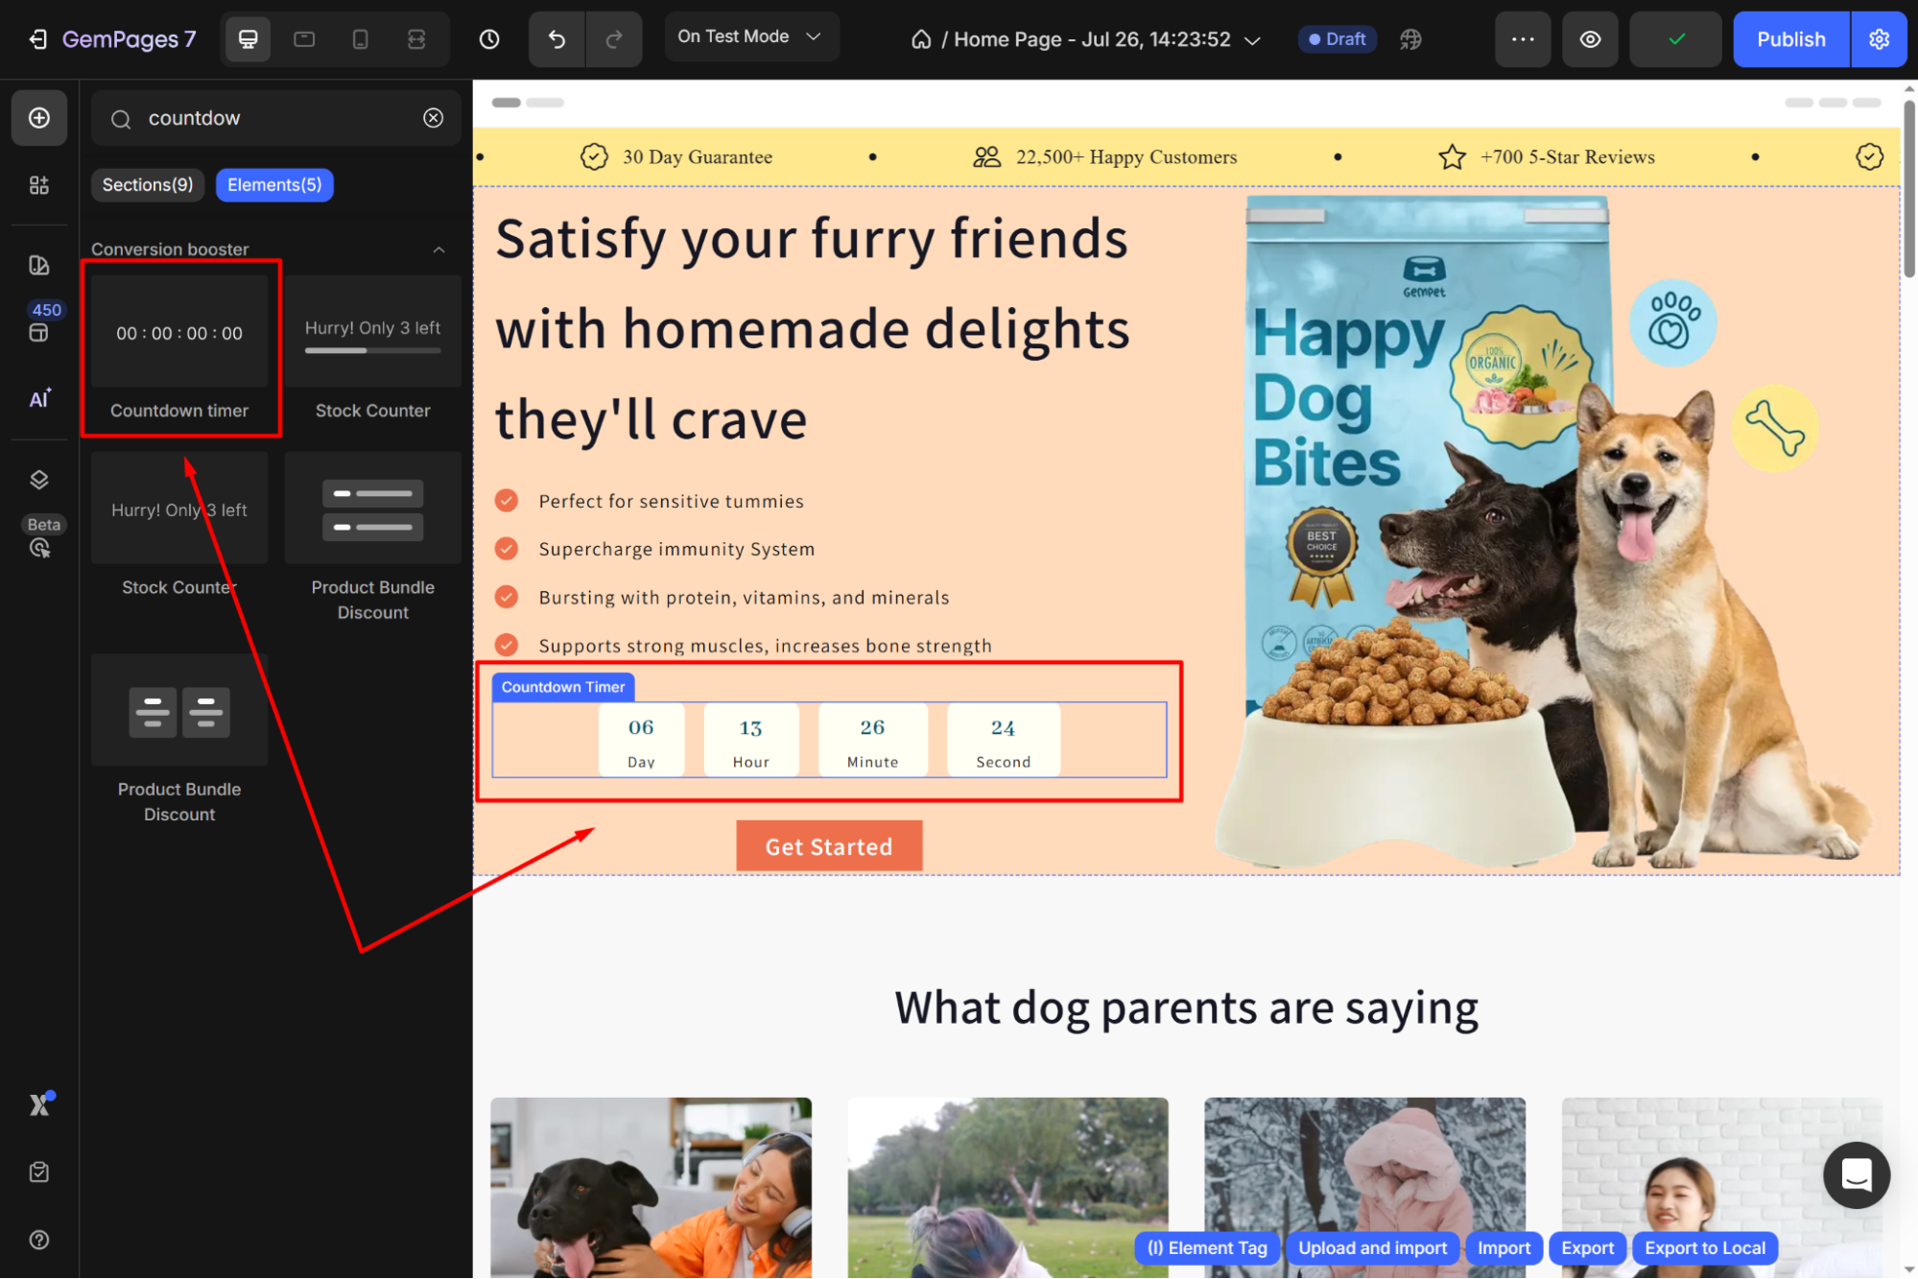Clear the countdow search text

(434, 118)
